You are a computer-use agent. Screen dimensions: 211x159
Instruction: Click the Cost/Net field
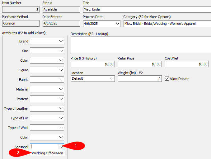tap(187, 64)
